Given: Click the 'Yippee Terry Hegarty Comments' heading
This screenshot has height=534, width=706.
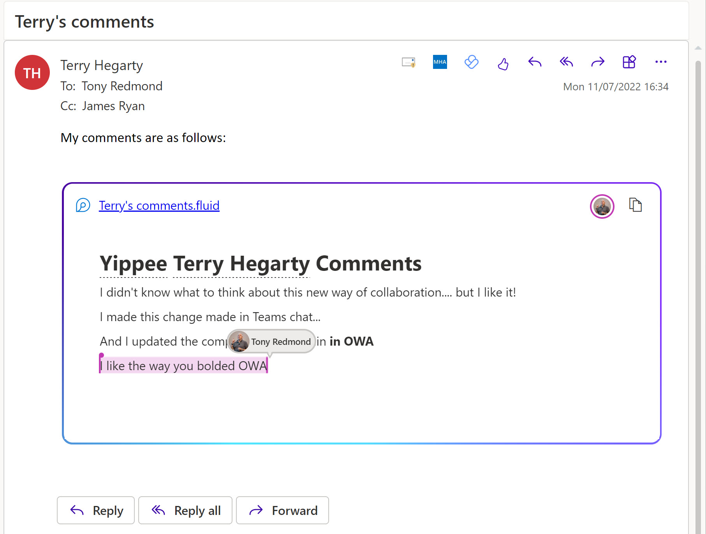Looking at the screenshot, I should (x=260, y=263).
